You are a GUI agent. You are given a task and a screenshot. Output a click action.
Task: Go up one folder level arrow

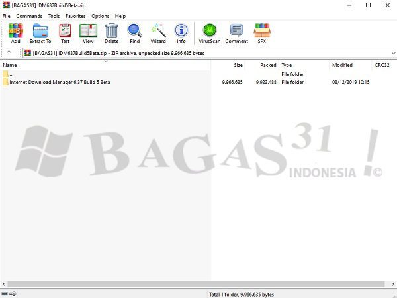pos(9,53)
